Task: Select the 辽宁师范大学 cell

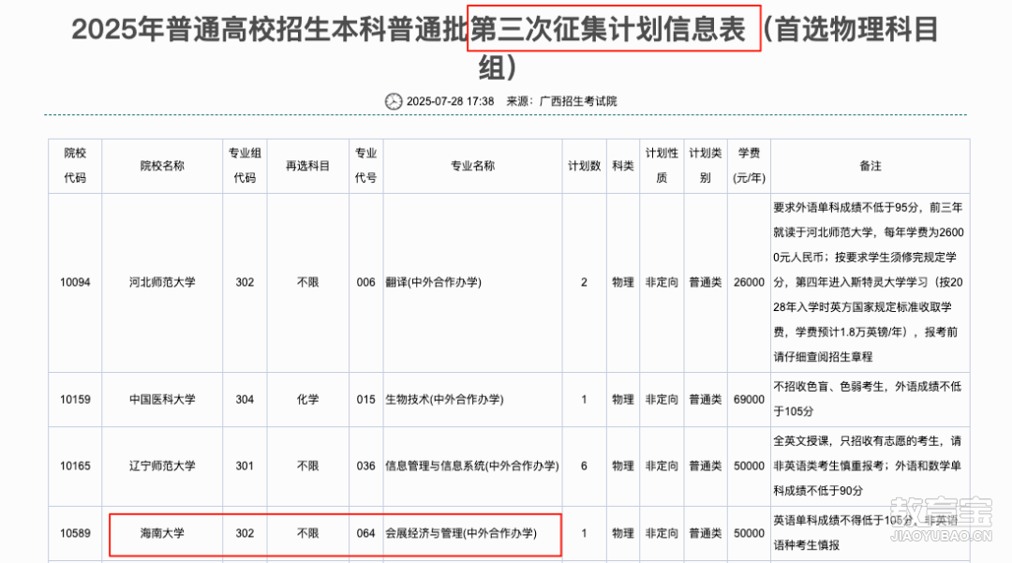Action: (x=162, y=466)
